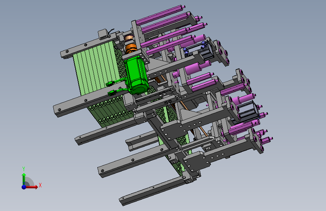
Task: Click the Y label of the orientation triad
Action: [24, 169]
